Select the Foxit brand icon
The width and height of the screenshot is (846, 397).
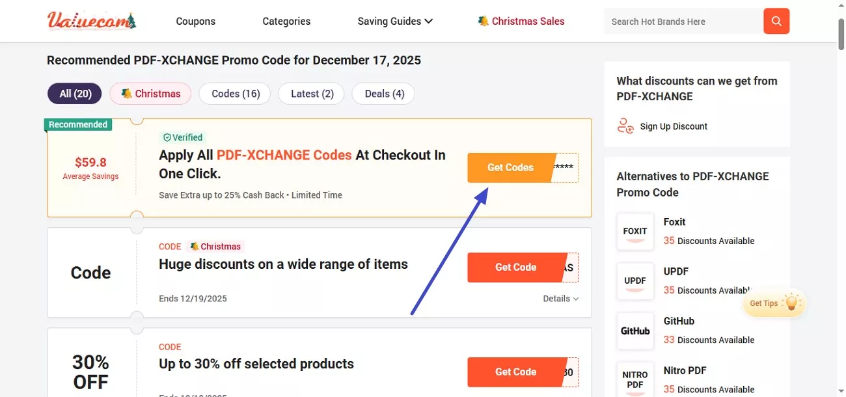[x=634, y=232]
